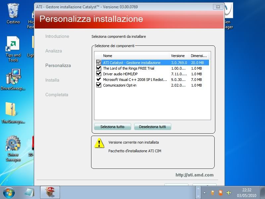Launch the DriverSweep installer desktop icon
Viewport: 265px width, 199px height.
click(13, 80)
